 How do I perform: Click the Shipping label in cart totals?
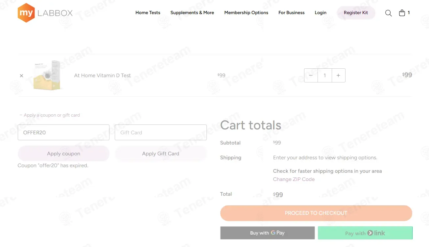point(231,158)
